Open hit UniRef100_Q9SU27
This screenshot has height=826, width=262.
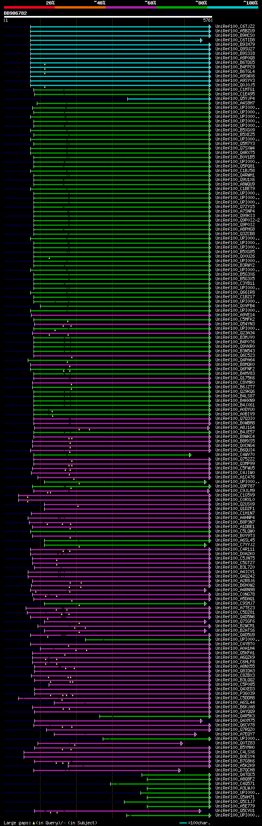235,49
